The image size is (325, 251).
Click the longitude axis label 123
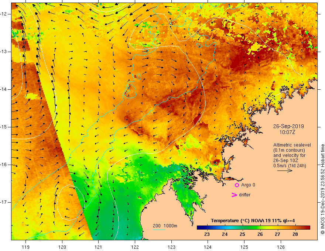pyautogui.click(x=171, y=247)
